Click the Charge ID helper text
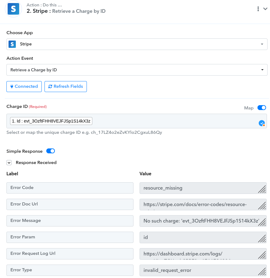This screenshot has height=278, width=270. [84, 132]
